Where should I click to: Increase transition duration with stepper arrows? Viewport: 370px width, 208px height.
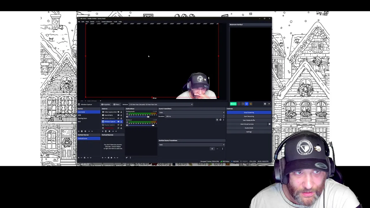point(224,116)
